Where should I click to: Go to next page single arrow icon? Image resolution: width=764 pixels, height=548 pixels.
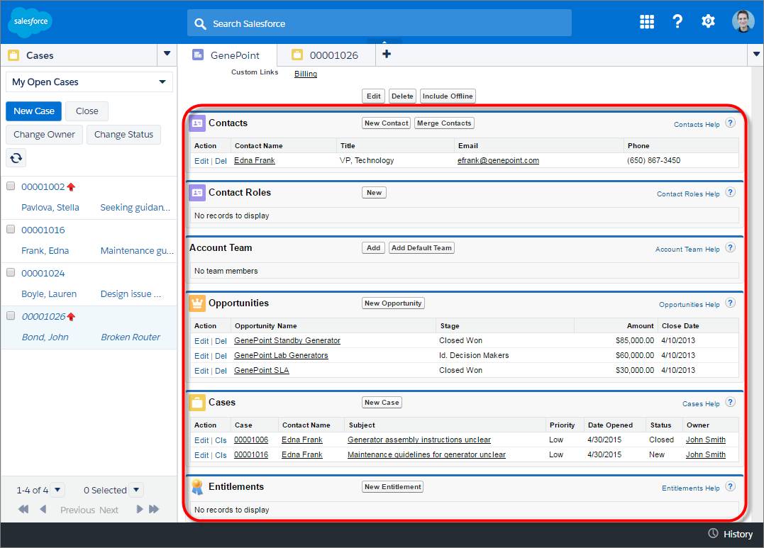tap(139, 509)
